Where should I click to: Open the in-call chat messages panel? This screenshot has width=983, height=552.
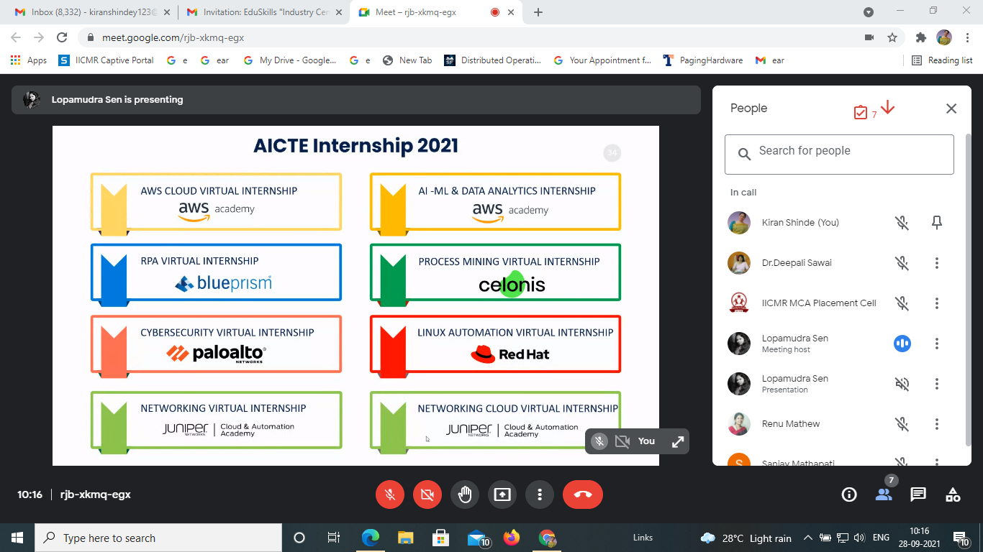click(918, 494)
